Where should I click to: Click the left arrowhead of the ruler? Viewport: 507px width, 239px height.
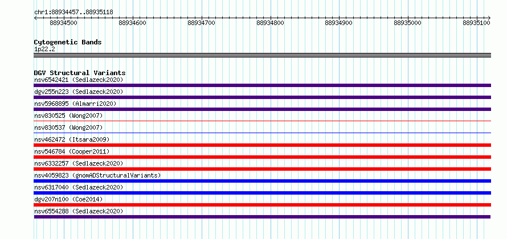(x=35, y=18)
